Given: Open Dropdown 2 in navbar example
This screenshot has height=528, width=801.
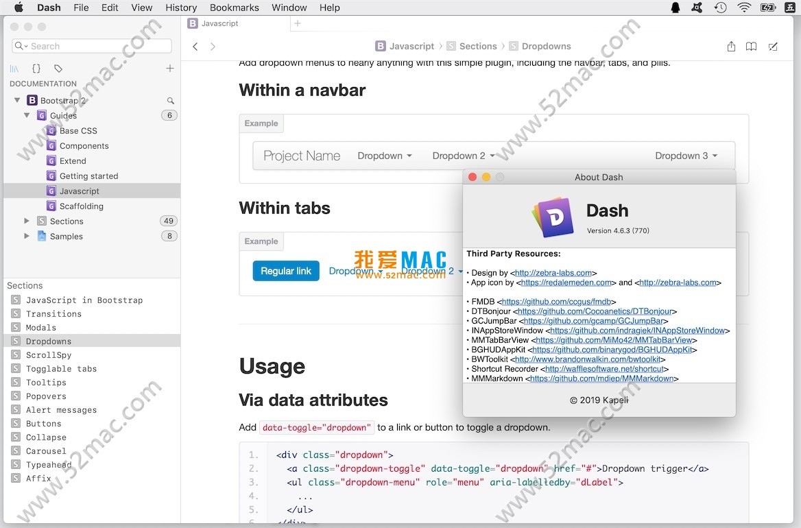Looking at the screenshot, I should [464, 156].
